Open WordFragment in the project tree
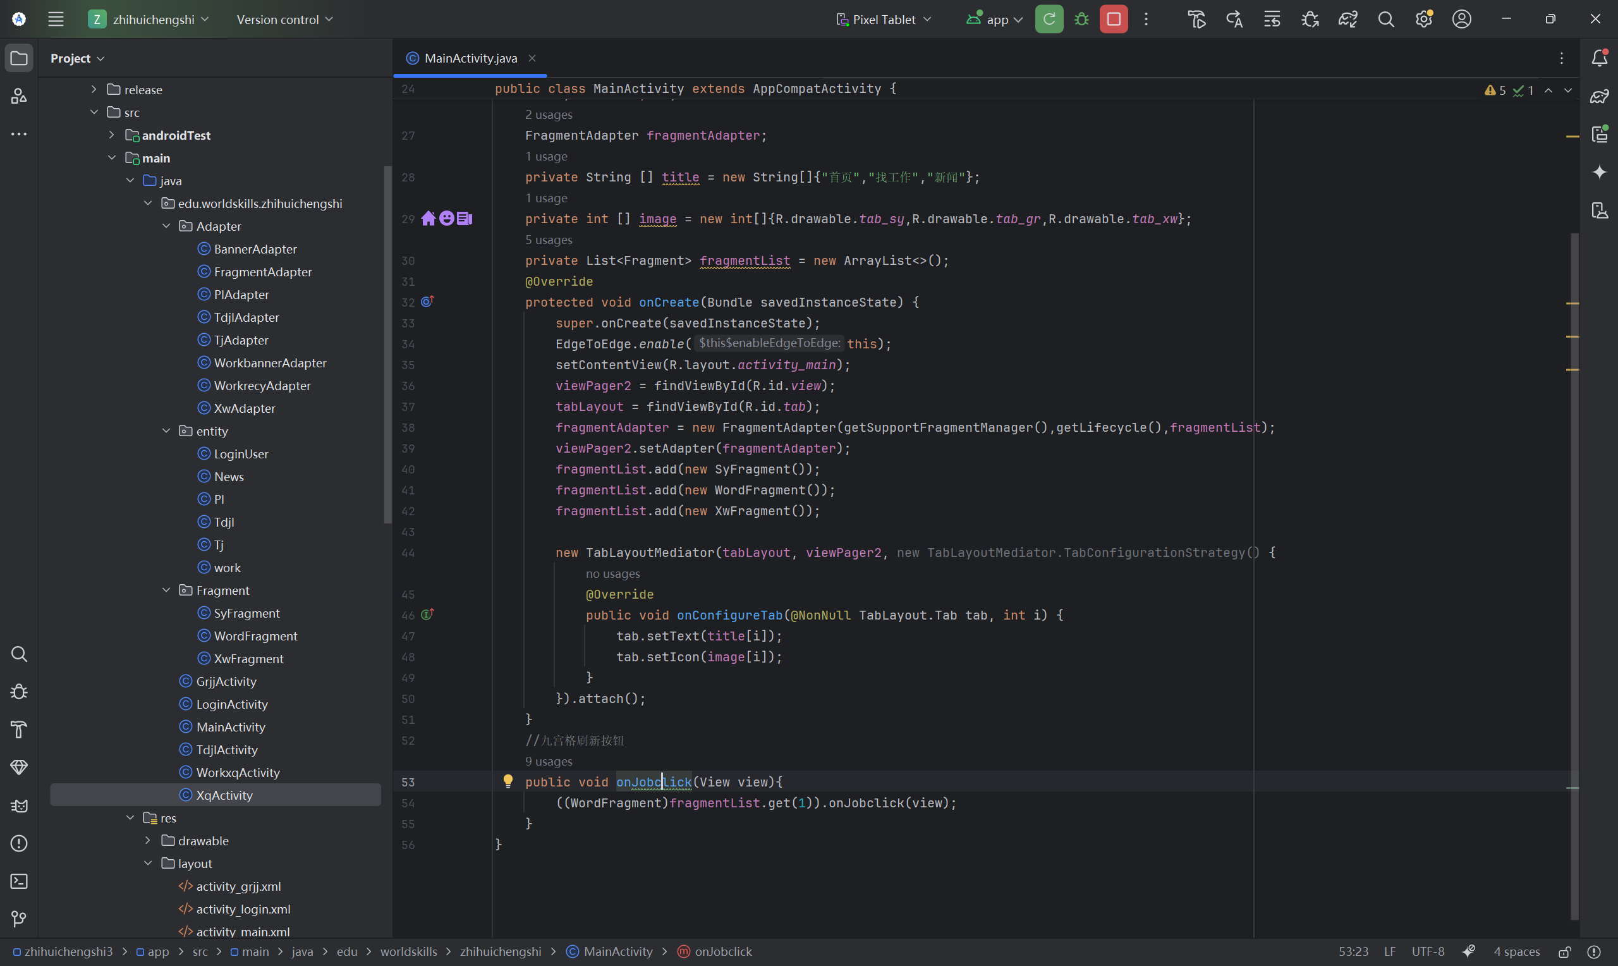The height and width of the screenshot is (966, 1618). tap(255, 636)
